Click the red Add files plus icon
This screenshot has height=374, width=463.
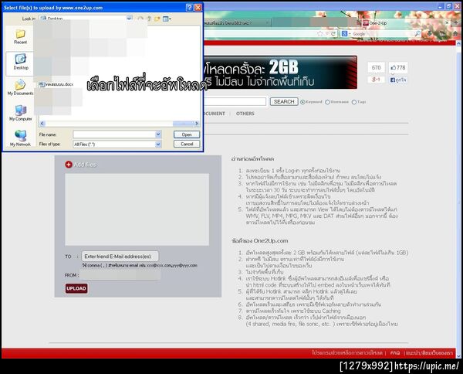pyautogui.click(x=69, y=165)
